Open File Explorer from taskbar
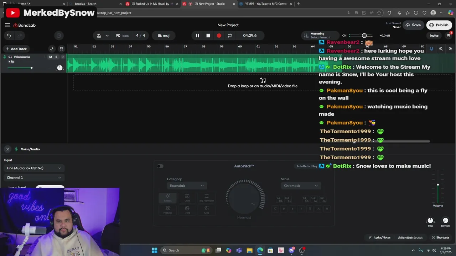456x256 pixels. pos(249,250)
